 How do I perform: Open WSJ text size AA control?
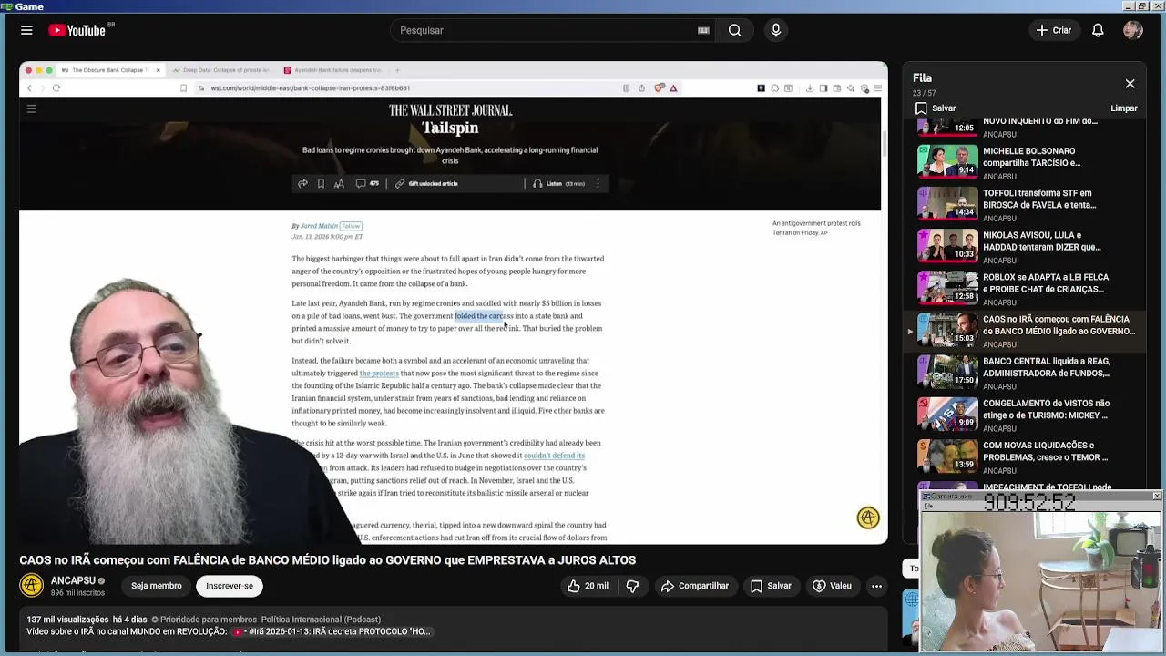click(339, 183)
